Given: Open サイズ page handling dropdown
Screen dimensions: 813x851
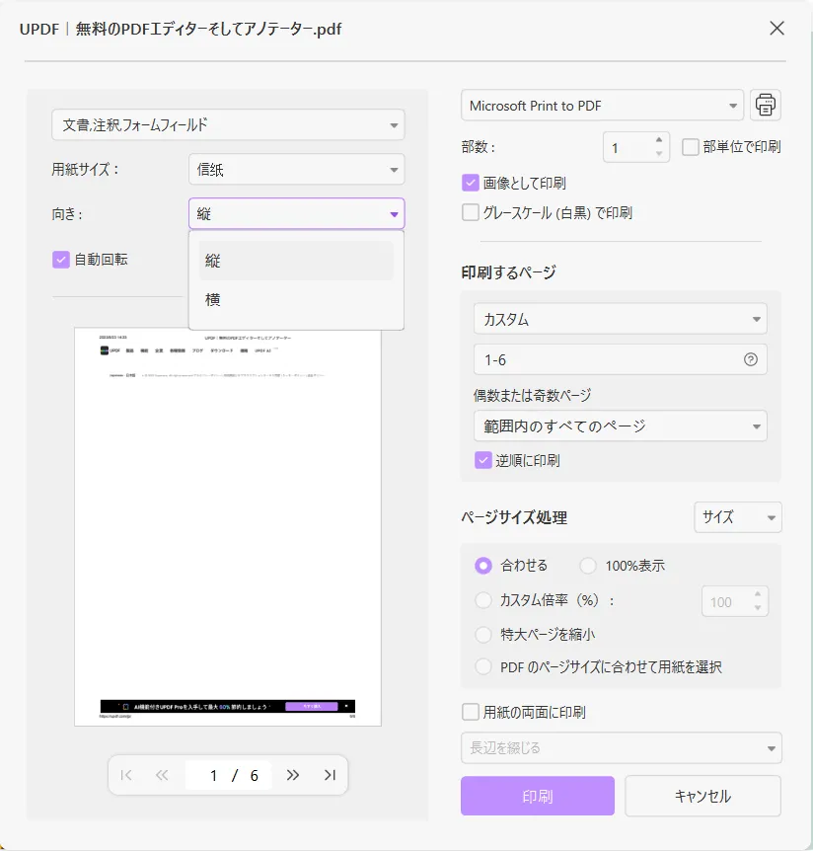Looking at the screenshot, I should (738, 517).
